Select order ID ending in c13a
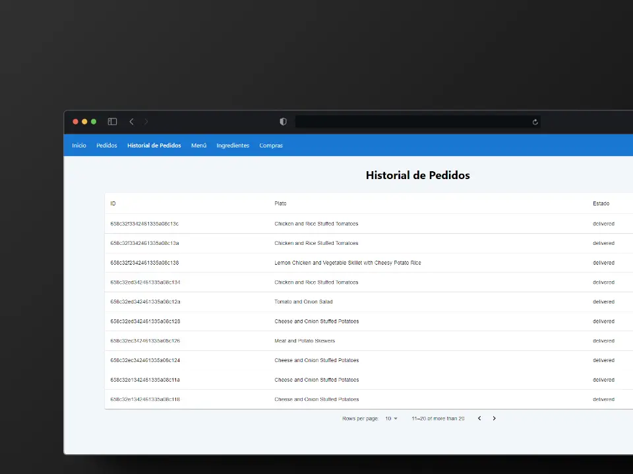The height and width of the screenshot is (474, 633). [144, 244]
